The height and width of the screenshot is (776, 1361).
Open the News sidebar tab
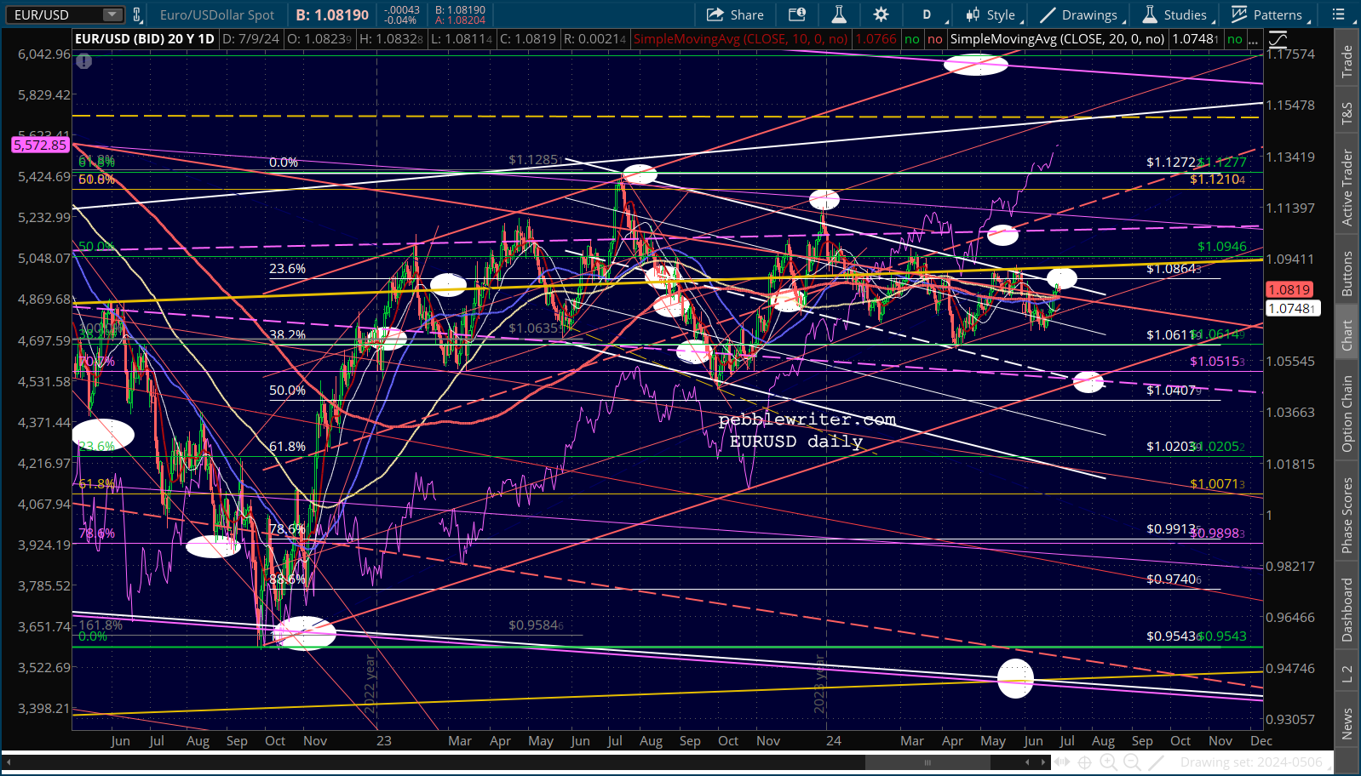click(1347, 723)
